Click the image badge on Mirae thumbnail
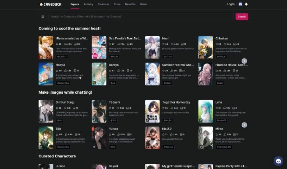 coord(201,146)
